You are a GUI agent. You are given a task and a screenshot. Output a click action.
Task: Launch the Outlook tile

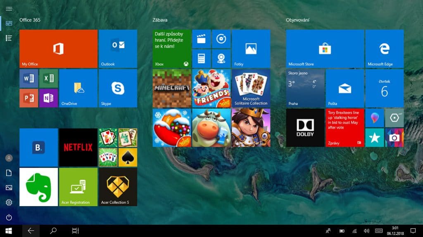point(118,49)
